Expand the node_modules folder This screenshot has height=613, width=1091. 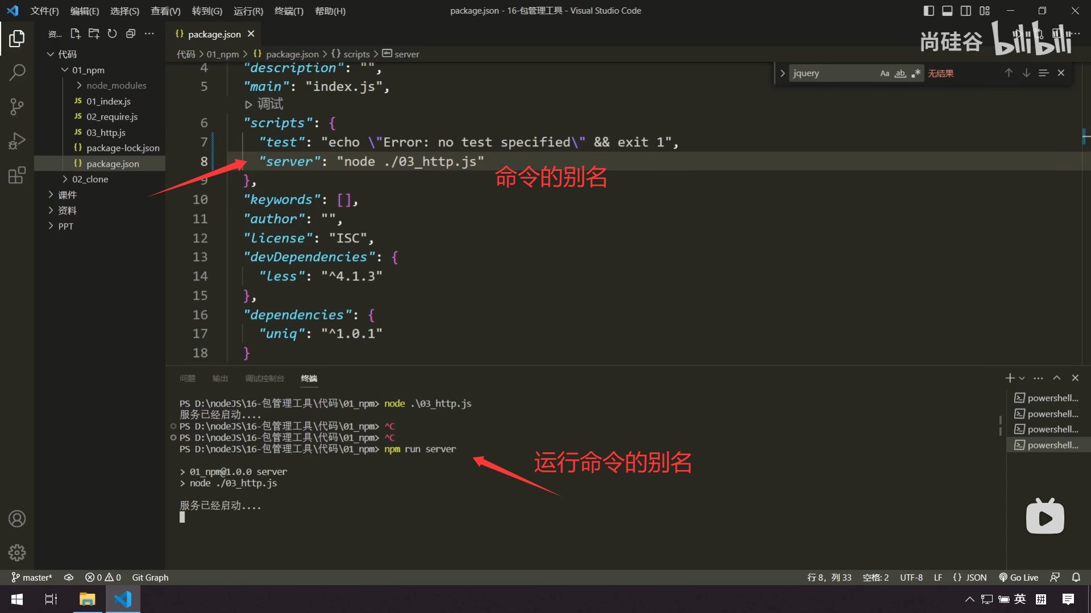tap(116, 85)
